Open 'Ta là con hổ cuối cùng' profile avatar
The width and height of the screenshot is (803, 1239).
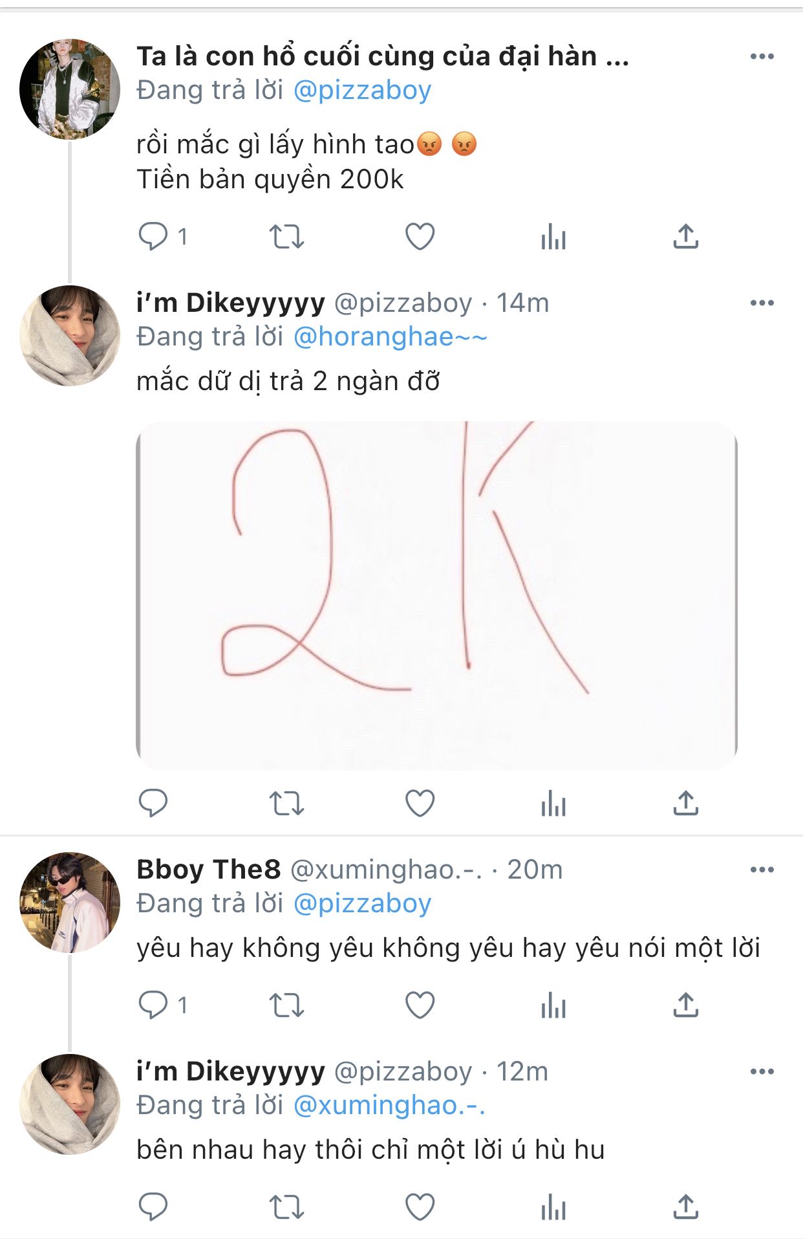click(x=70, y=89)
